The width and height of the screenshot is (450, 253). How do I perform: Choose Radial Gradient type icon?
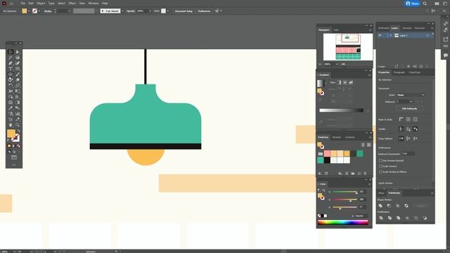(x=345, y=82)
